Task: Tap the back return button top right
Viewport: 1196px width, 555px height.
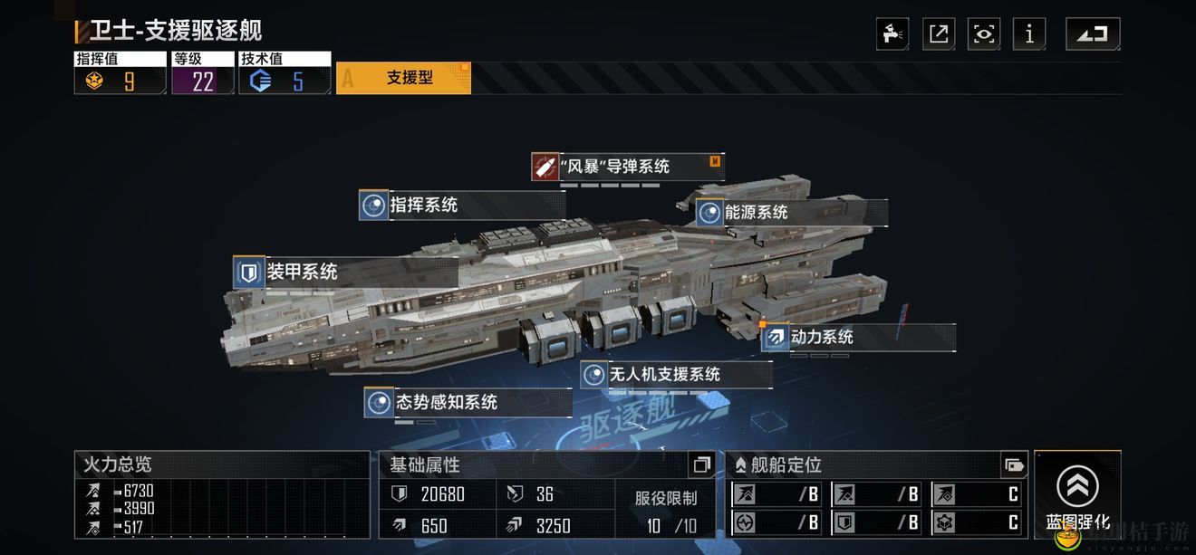Action: coord(1093,34)
